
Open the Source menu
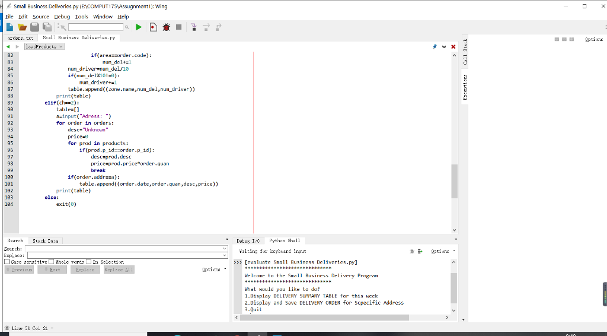click(x=41, y=17)
